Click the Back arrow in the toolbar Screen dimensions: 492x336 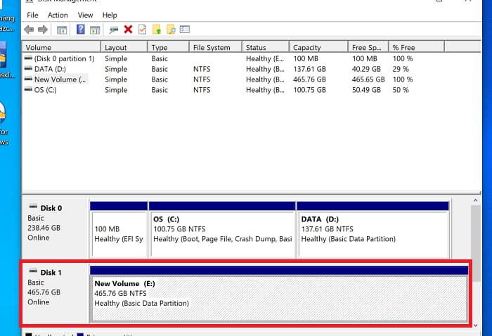point(29,30)
